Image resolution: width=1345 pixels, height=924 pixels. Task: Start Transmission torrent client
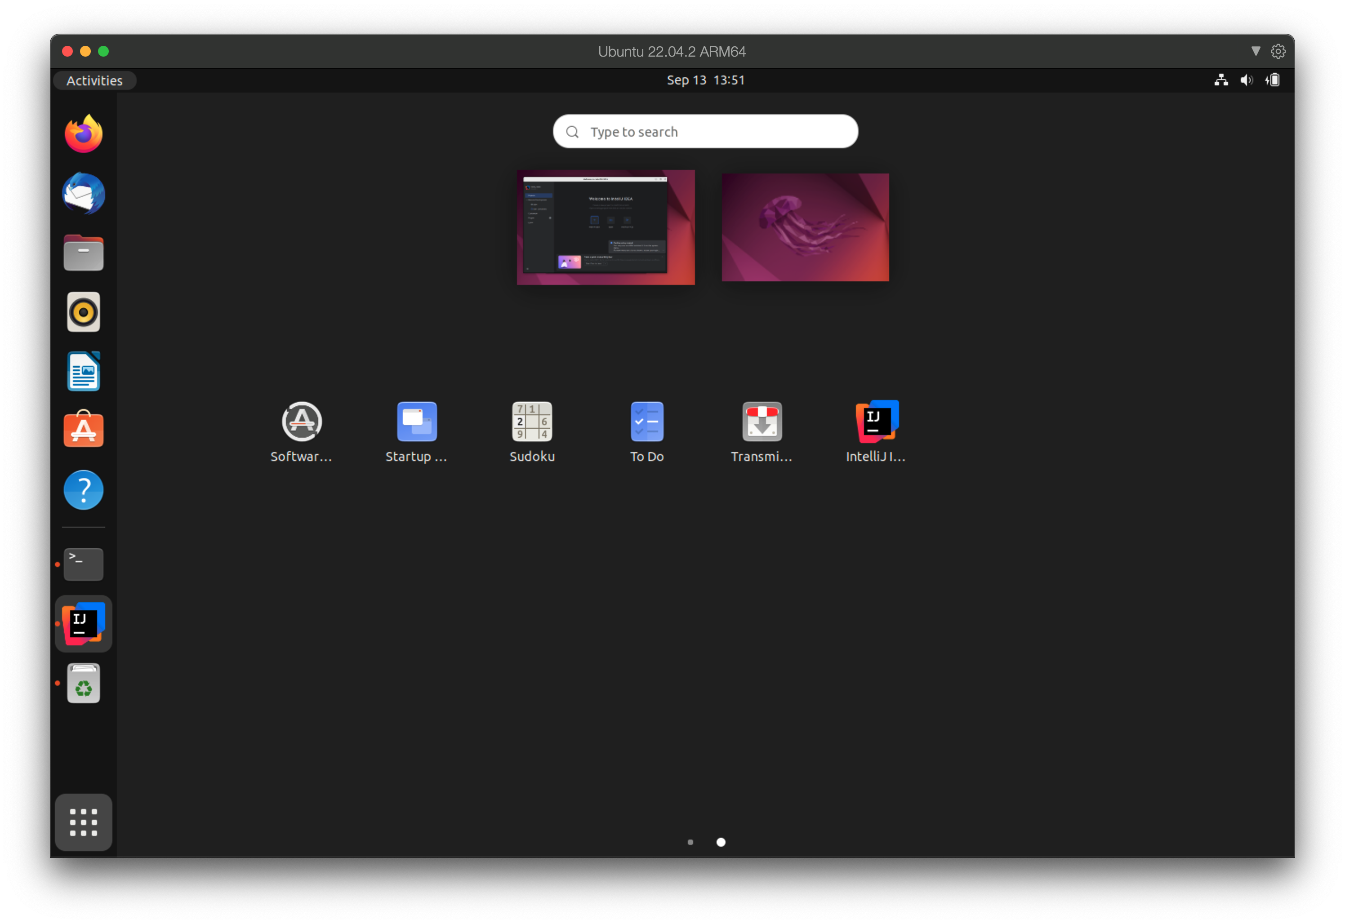[762, 422]
